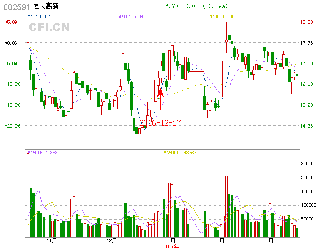
Task: Click the price quote 6.78 -0.02 (-0.29%)
Action: pos(196,6)
